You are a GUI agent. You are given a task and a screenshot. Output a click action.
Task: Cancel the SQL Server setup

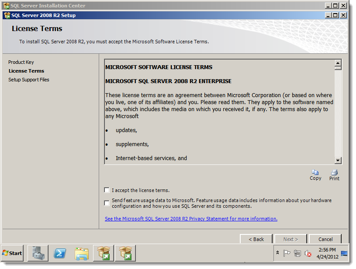tap(325, 239)
